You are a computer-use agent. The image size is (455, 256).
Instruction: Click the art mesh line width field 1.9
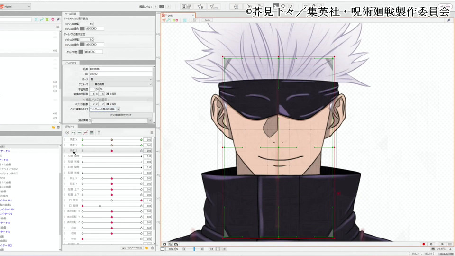tap(87, 24)
